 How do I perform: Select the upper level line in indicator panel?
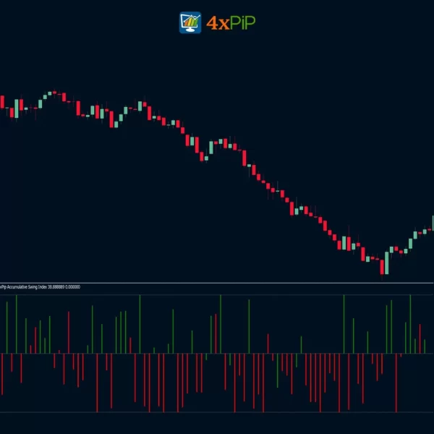pyautogui.click(x=217, y=294)
